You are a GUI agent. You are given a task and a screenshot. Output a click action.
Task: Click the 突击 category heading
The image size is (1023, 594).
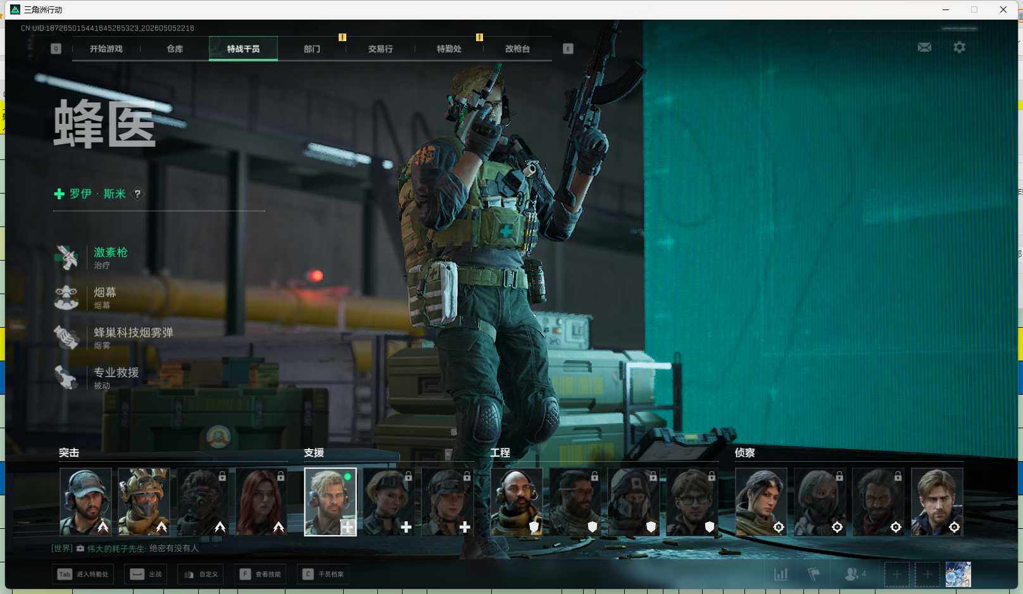pos(69,453)
